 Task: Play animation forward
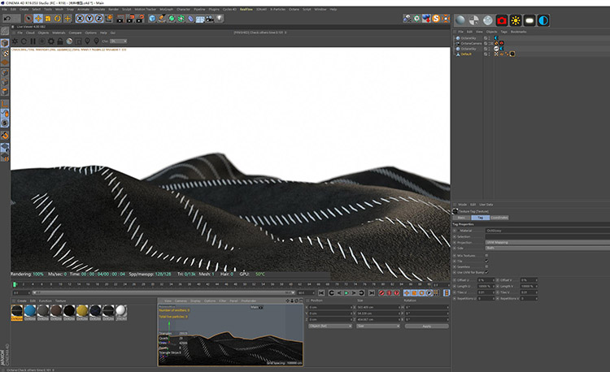coord(346,292)
